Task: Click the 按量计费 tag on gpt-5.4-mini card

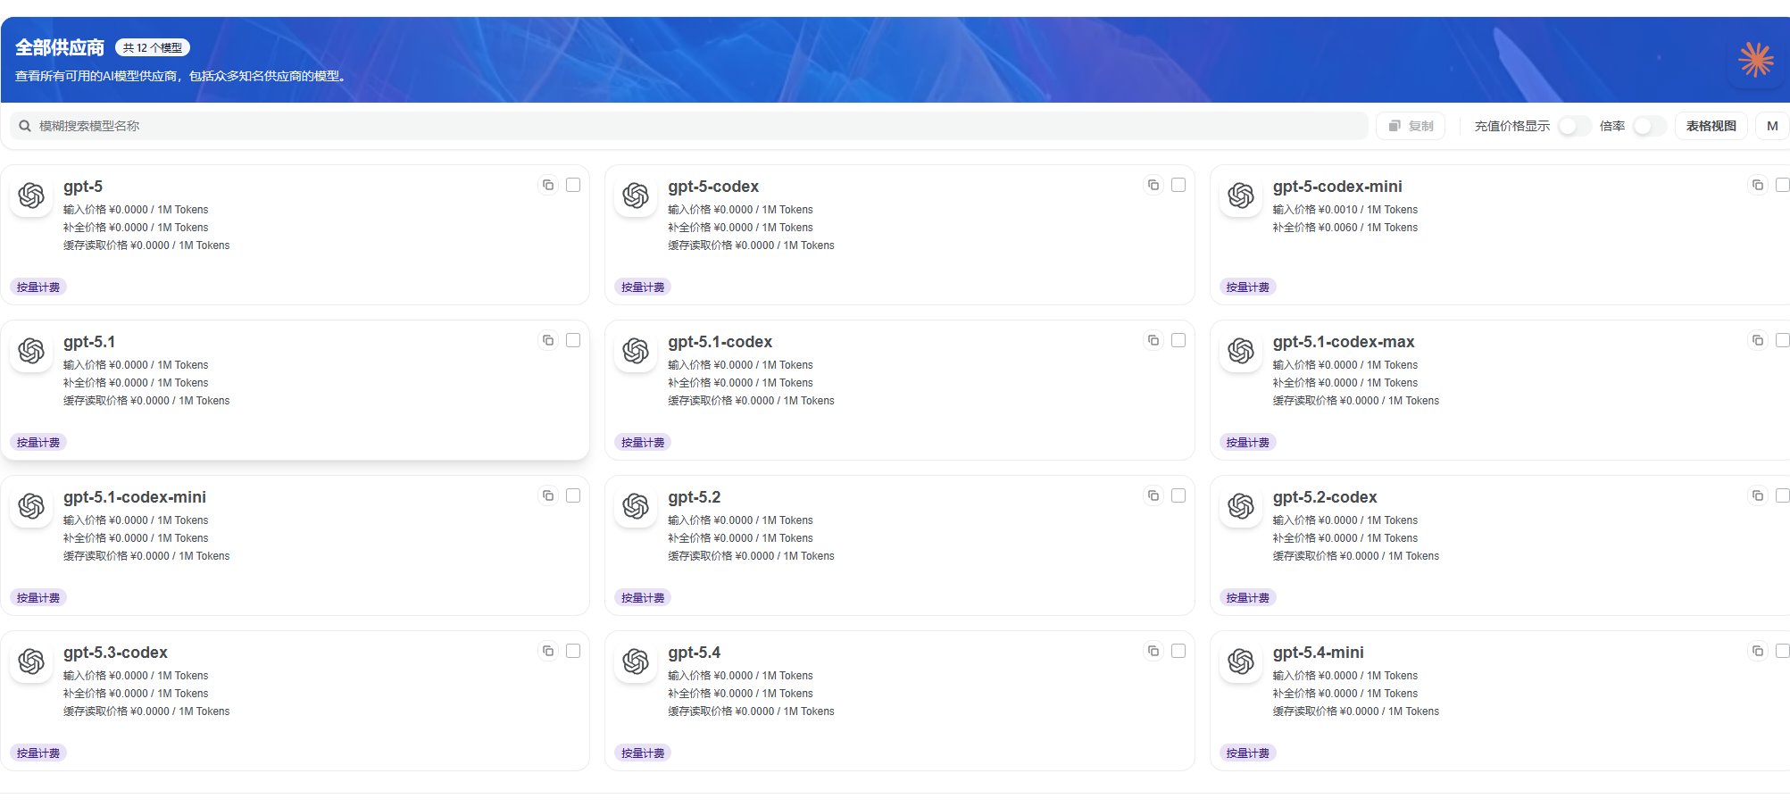Action: [x=1248, y=753]
